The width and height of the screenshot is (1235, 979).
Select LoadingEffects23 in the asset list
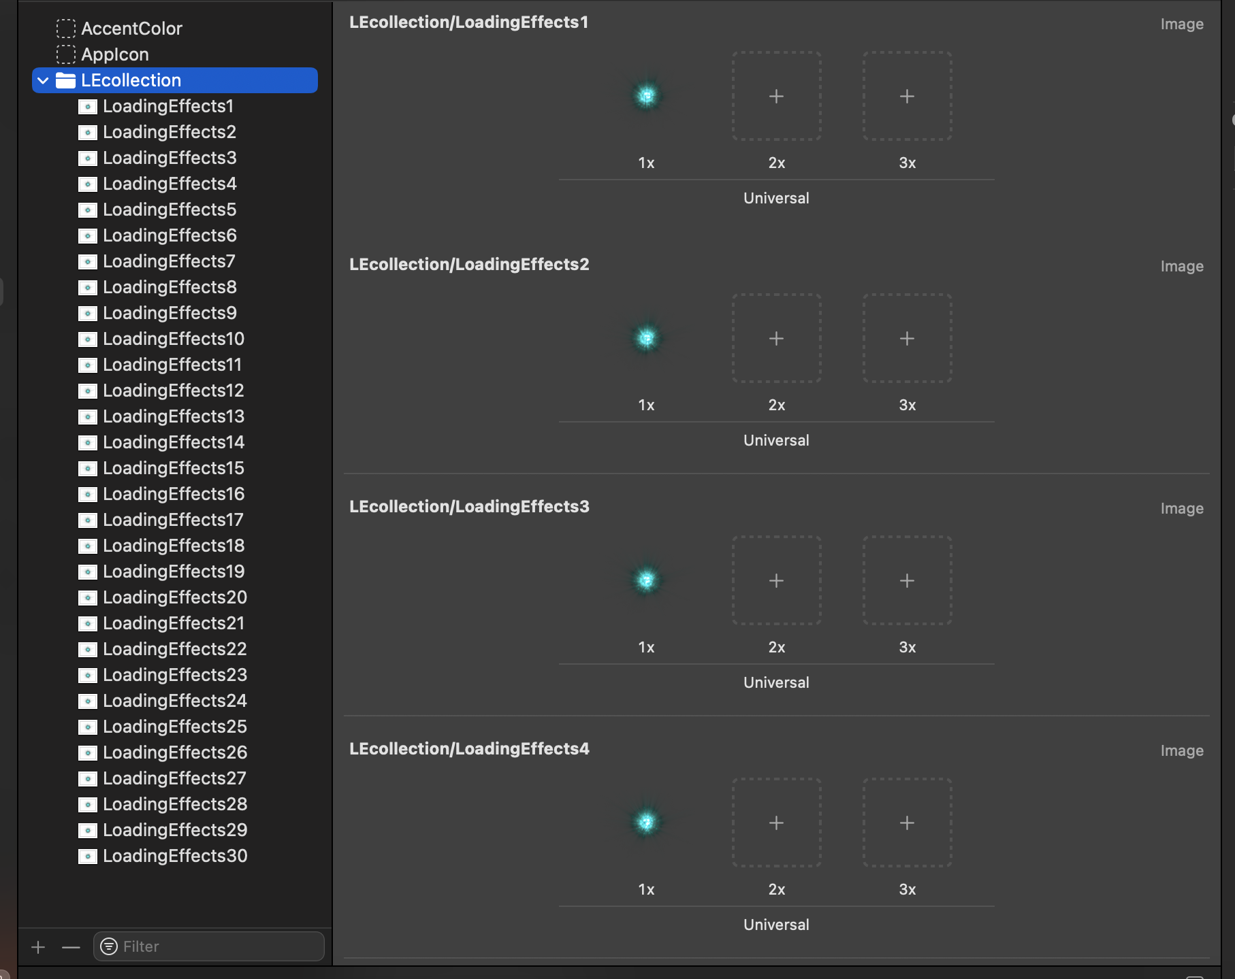[x=175, y=675]
